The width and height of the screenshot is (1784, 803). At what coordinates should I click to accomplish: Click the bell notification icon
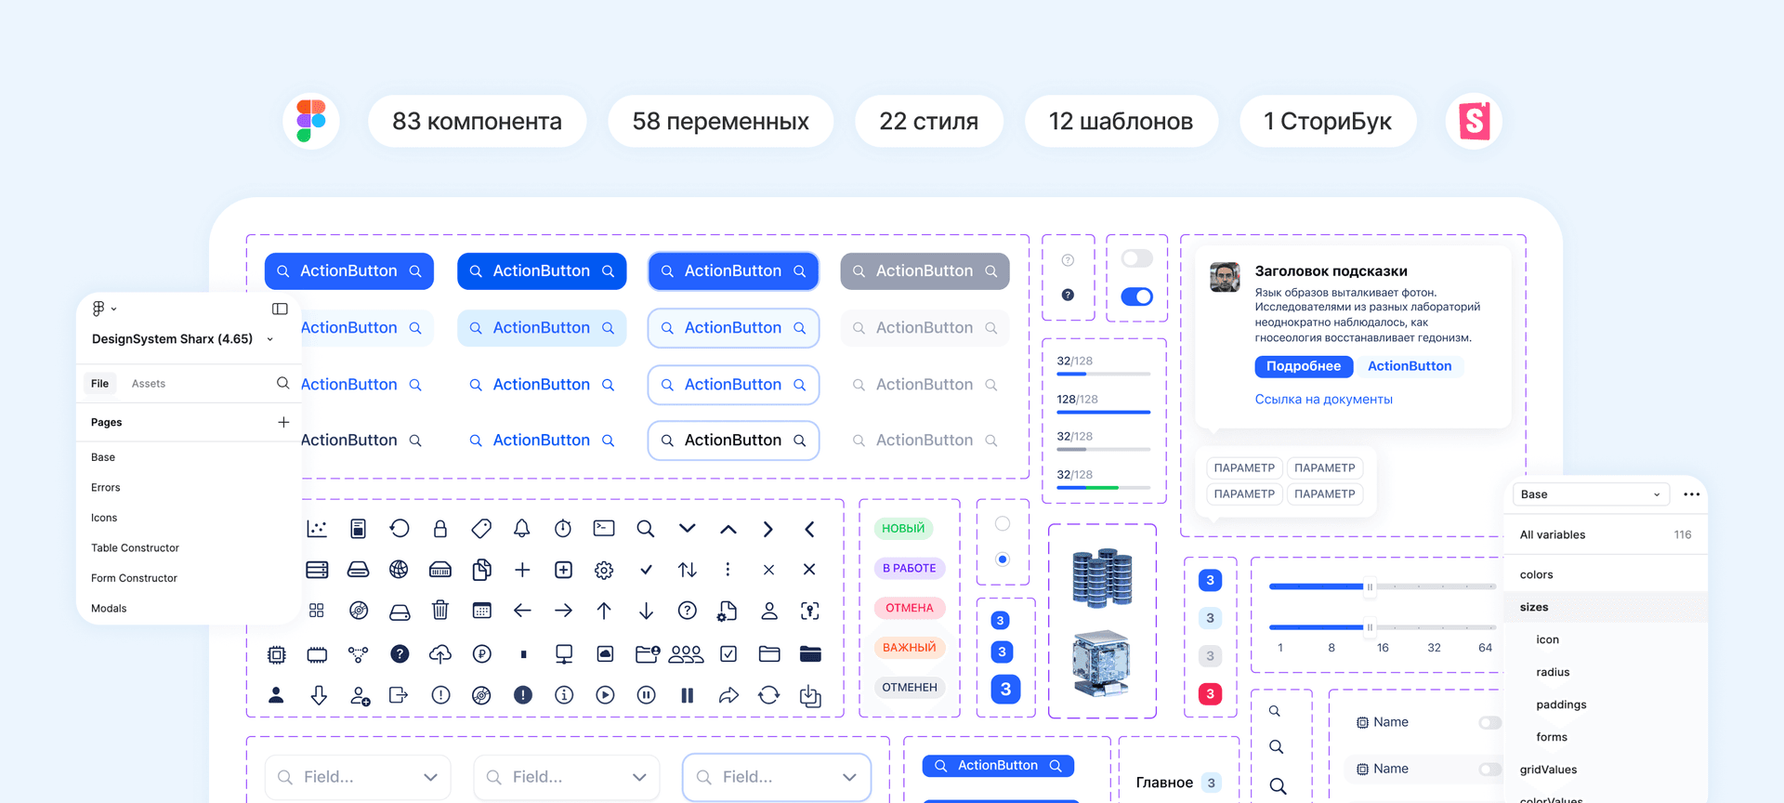coord(522,529)
